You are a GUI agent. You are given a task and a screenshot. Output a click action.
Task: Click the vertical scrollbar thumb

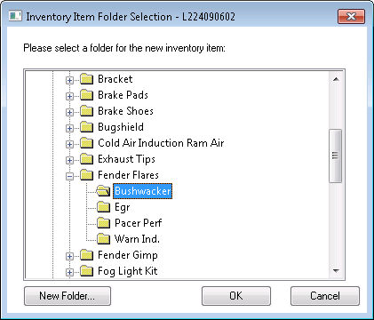click(335, 156)
